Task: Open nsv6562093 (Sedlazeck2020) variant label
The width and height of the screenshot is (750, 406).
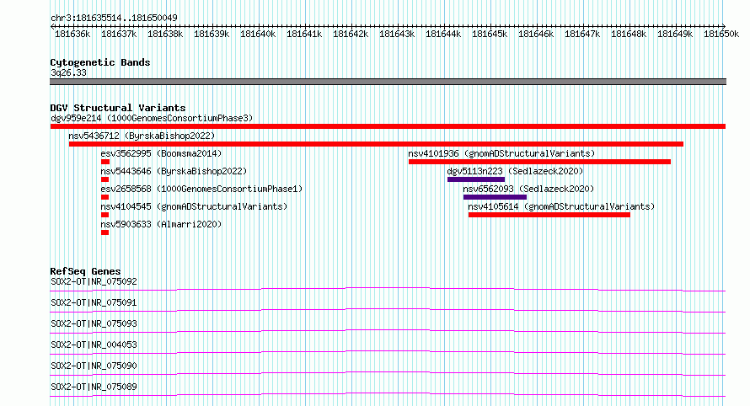Action: point(528,189)
